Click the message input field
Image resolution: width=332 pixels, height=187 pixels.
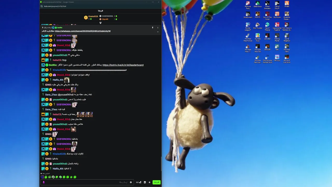coord(87,182)
